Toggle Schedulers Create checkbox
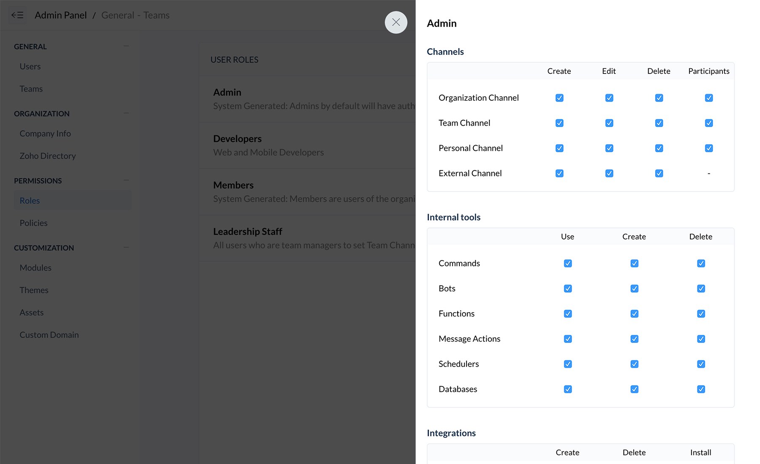This screenshot has height=464, width=760. tap(634, 364)
